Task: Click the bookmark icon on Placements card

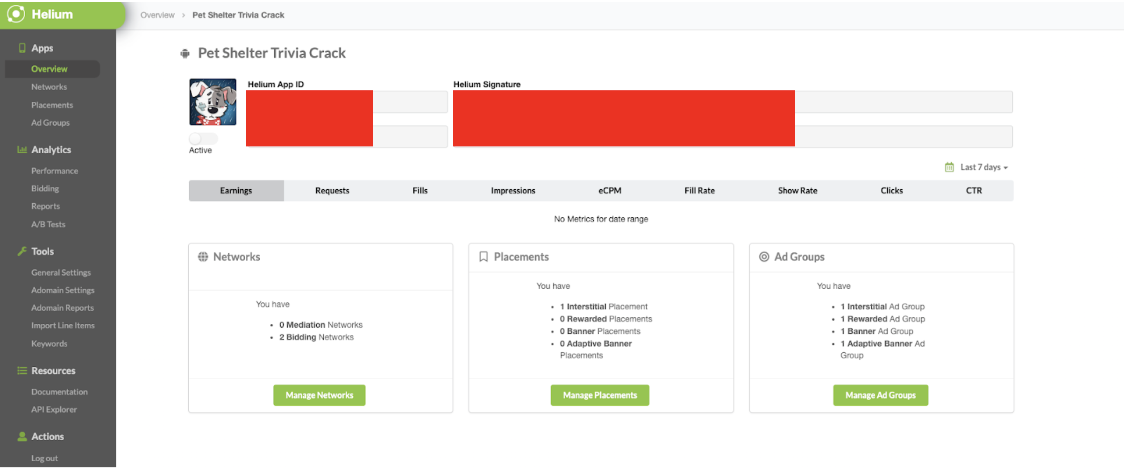Action: (x=484, y=257)
